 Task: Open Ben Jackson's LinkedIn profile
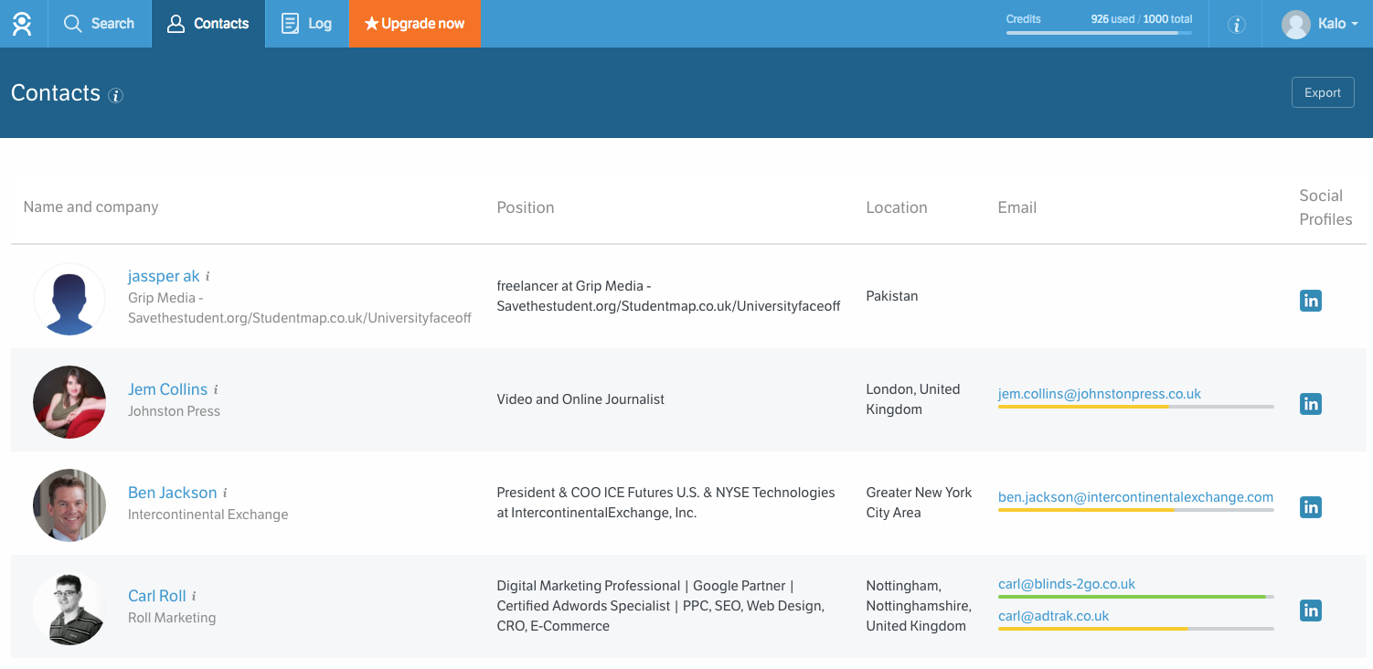click(x=1311, y=506)
